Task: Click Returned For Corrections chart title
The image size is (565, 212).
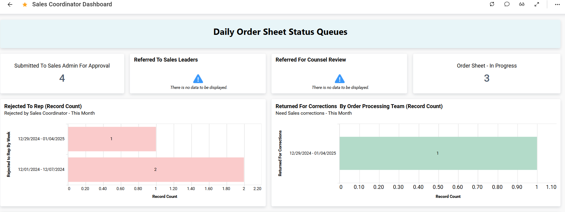Action: coord(359,106)
